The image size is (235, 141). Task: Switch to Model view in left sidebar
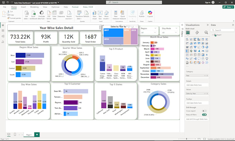(x=3, y=36)
